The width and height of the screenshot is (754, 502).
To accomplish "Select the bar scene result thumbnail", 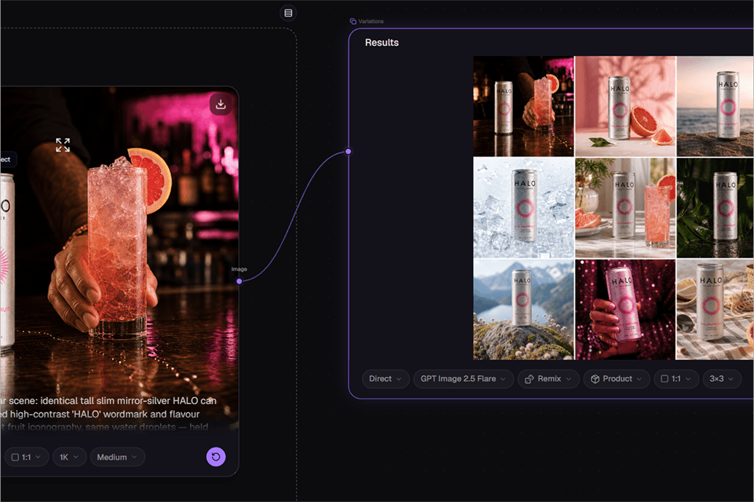I will (523, 106).
